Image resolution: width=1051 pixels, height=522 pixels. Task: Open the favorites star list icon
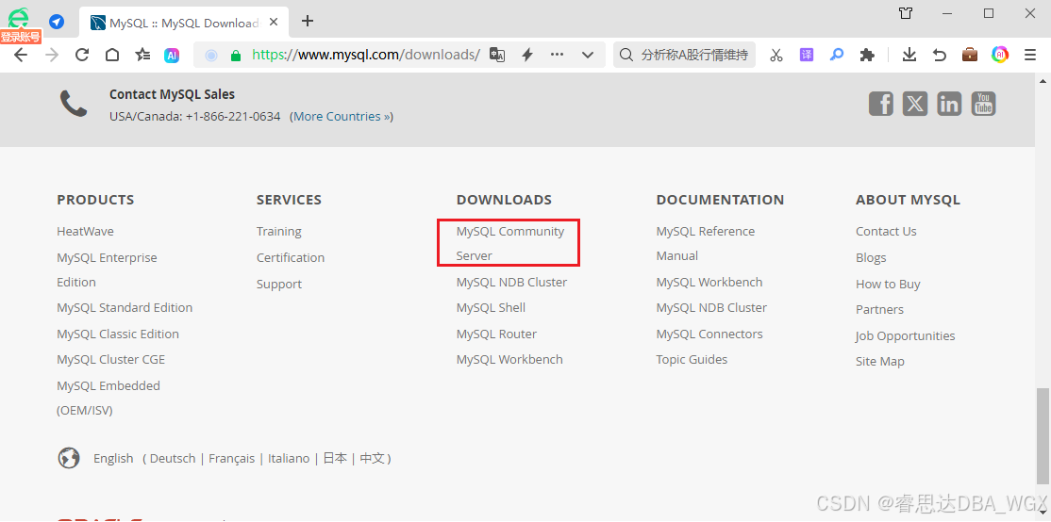(142, 55)
